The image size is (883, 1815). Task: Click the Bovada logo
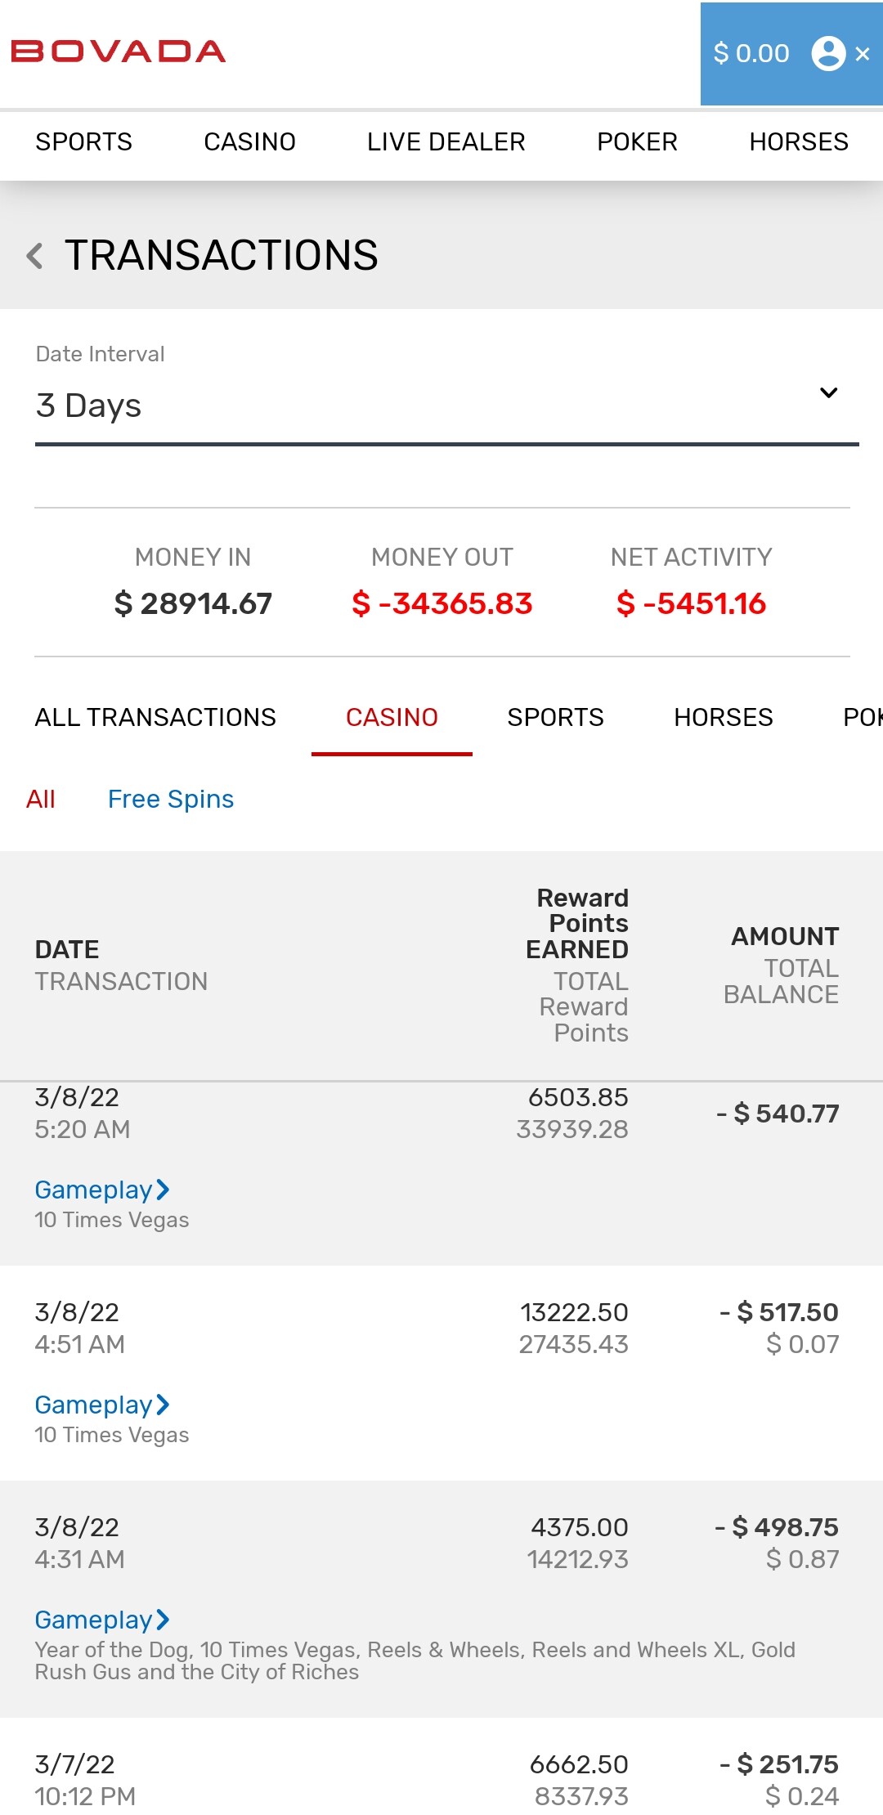click(119, 52)
